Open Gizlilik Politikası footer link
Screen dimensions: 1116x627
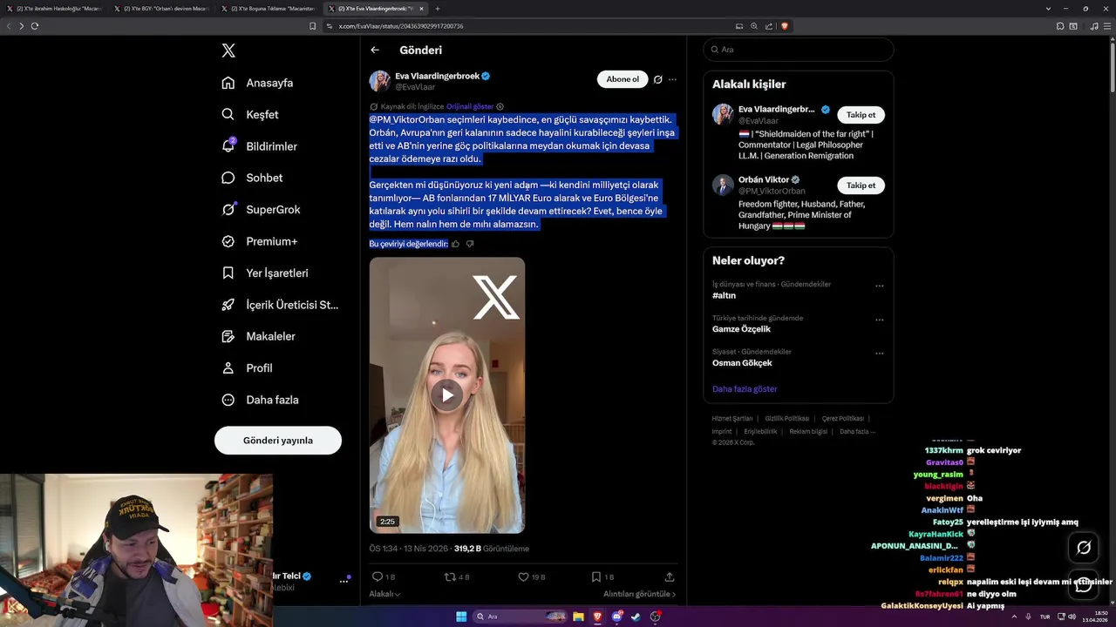point(787,419)
